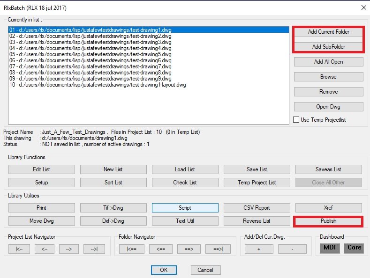Open Setup in Library Functions
Viewport: 370px width, 278px height.
(x=42, y=183)
